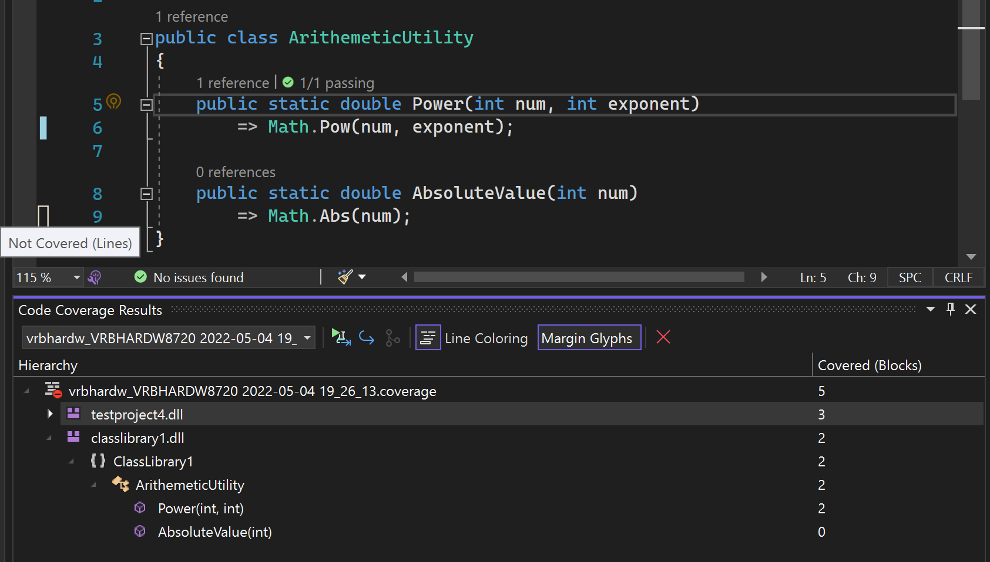The height and width of the screenshot is (562, 990).
Task: Expand the testproject4.dll tree node
Action: click(x=50, y=414)
